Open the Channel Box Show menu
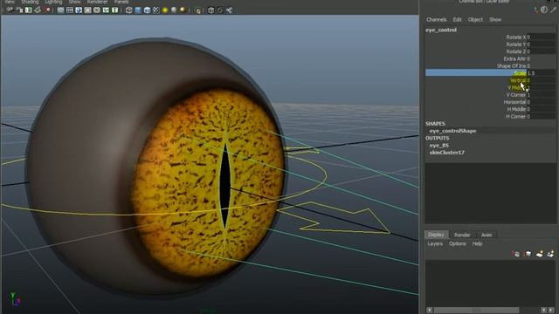This screenshot has height=314, width=559. pos(495,19)
